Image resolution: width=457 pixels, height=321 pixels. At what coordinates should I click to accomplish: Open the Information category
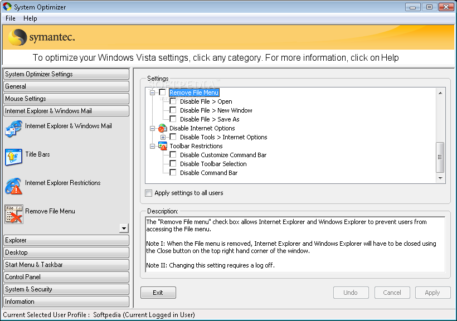(66, 301)
